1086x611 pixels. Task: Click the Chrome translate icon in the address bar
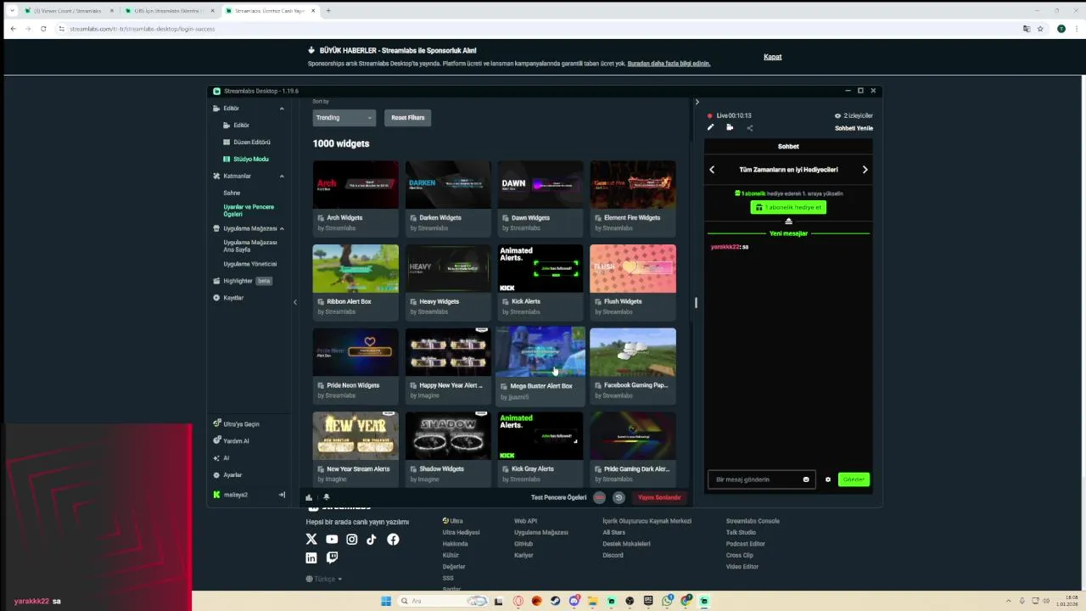point(1027,29)
